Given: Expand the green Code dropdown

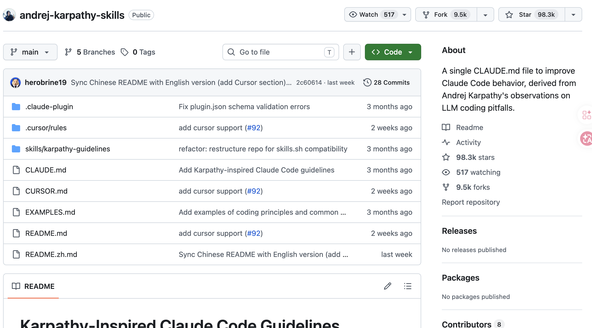Looking at the screenshot, I should (393, 52).
